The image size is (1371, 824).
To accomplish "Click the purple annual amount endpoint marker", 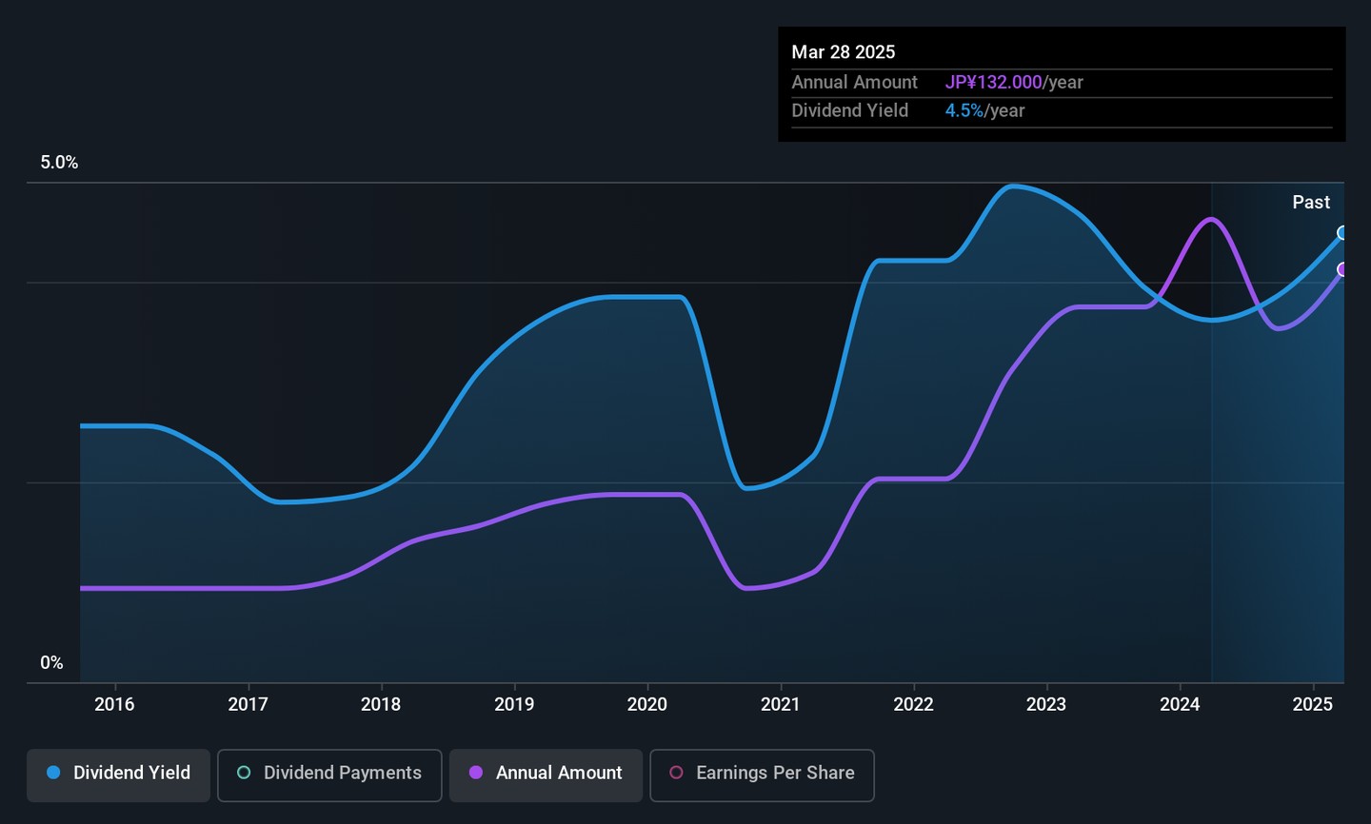I will [x=1342, y=269].
